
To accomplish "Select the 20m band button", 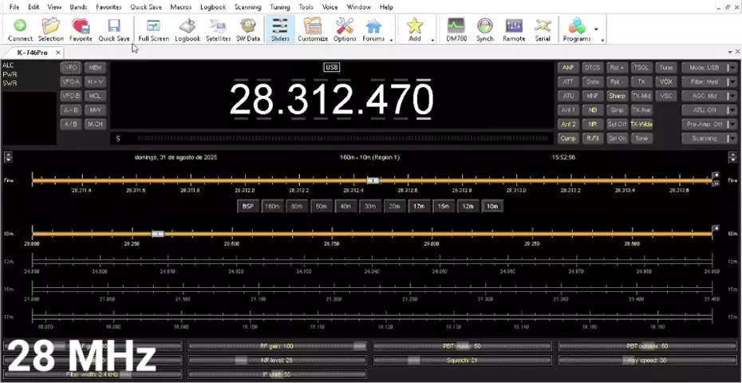I will 394,207.
